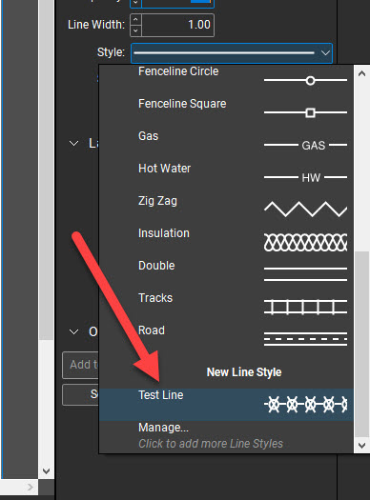Decrease Line Width with the down stepper

135,30
